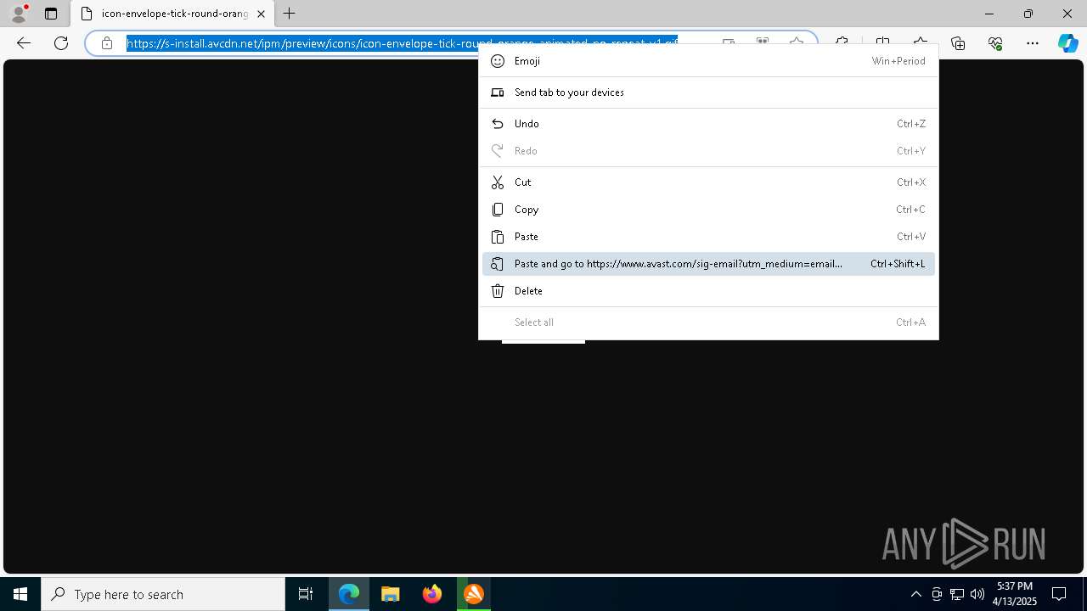This screenshot has height=611, width=1087.
Task: Open Avast app from the taskbar
Action: [474, 594]
